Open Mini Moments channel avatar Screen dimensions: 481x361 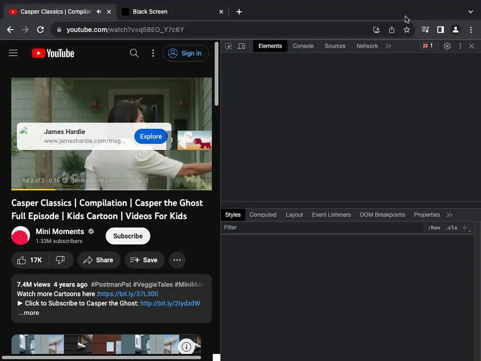[21, 235]
